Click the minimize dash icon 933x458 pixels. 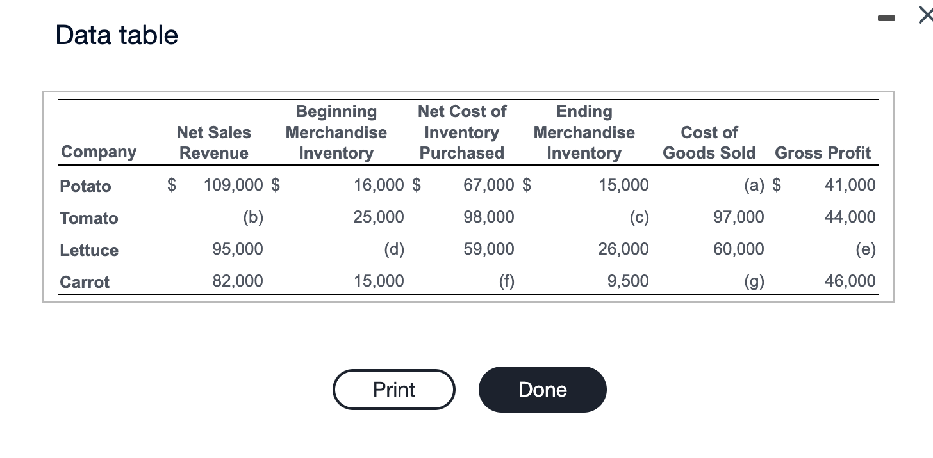tap(886, 18)
